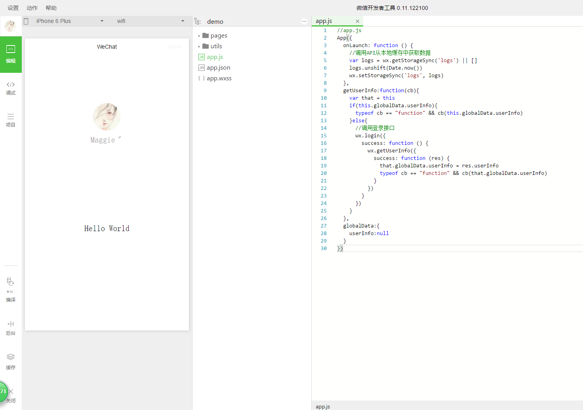Click the wx.login({ code line
Viewport: 583px width, 410px height.
(x=370, y=135)
